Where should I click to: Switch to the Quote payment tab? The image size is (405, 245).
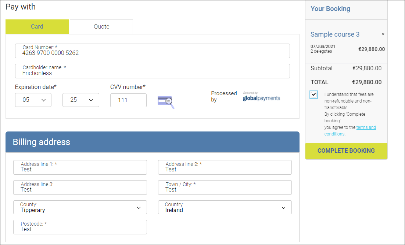(x=101, y=27)
